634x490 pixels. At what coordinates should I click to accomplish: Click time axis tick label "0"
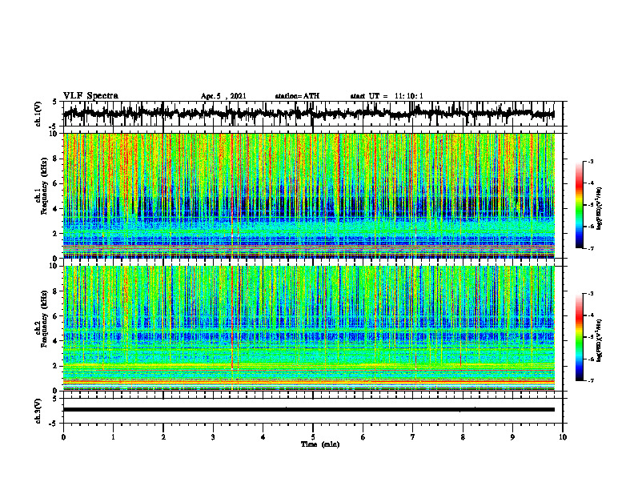[x=63, y=437]
